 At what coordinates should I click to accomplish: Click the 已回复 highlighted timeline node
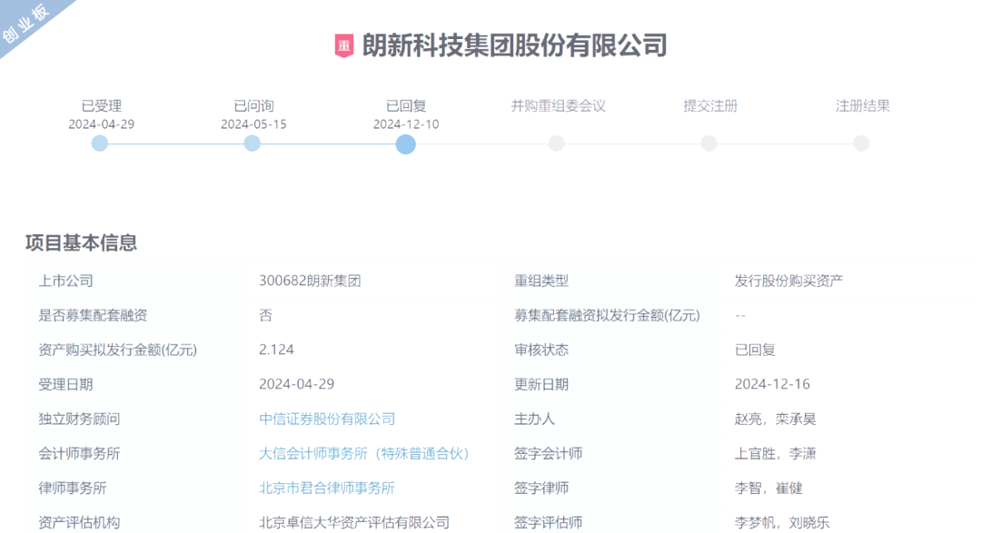405,144
